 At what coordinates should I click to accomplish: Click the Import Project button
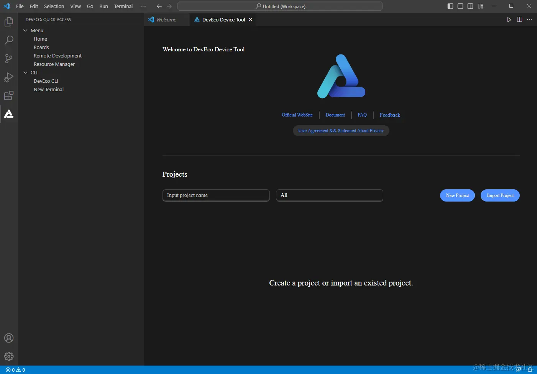click(500, 195)
